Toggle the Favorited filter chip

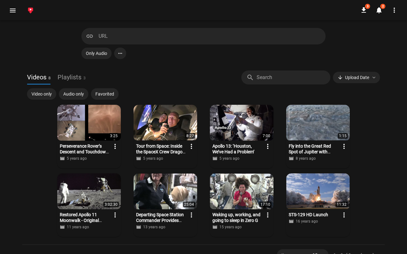tap(105, 94)
